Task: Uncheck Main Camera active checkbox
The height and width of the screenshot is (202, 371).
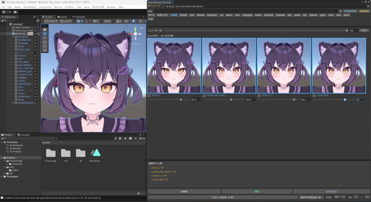Action: [x=35, y=28]
